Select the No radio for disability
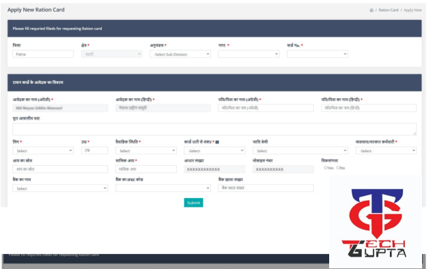Screen dimensions: 435x269 [x=338, y=168]
